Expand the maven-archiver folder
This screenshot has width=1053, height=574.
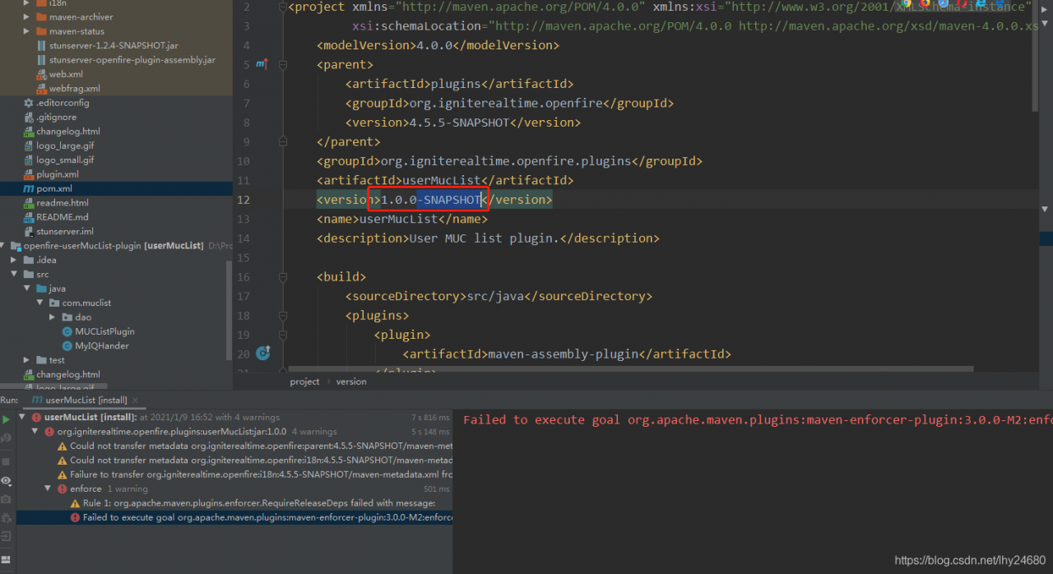[27, 17]
